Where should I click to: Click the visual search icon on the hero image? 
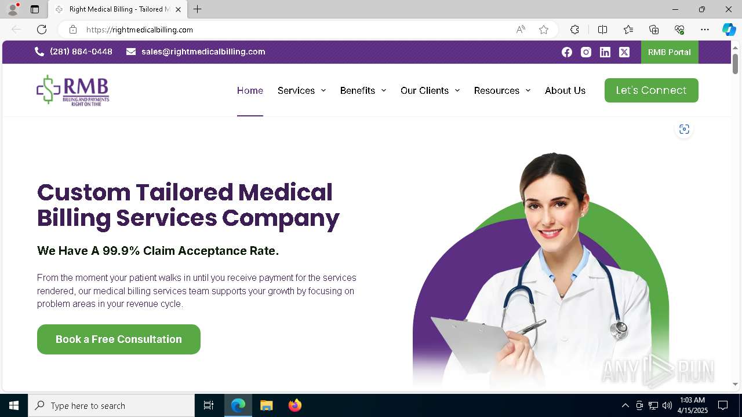(x=685, y=129)
